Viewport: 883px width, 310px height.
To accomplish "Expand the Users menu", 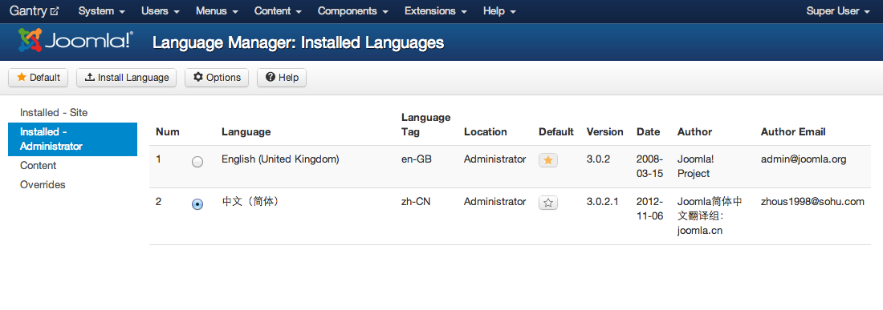I will 161,11.
